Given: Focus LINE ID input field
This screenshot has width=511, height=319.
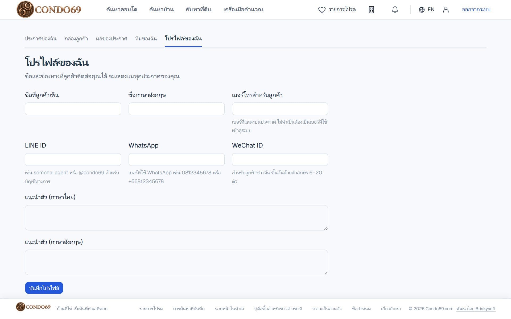Looking at the screenshot, I should pyautogui.click(x=73, y=159).
